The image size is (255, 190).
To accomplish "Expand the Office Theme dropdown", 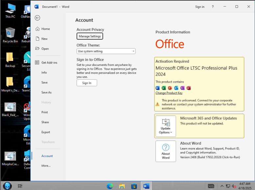I will pyautogui.click(x=106, y=51).
